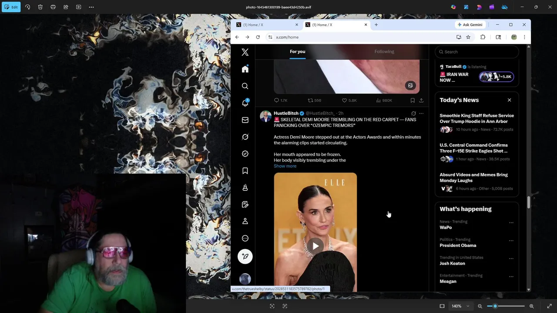Image resolution: width=557 pixels, height=313 pixels.
Task: Open Explore search icon in X sidebar
Action: pos(245,86)
